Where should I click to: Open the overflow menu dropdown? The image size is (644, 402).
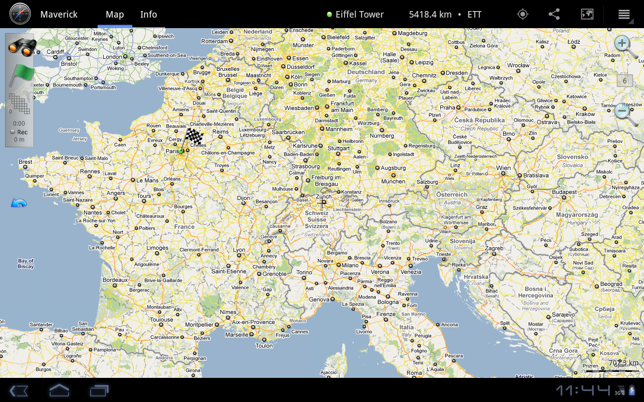[x=624, y=14]
